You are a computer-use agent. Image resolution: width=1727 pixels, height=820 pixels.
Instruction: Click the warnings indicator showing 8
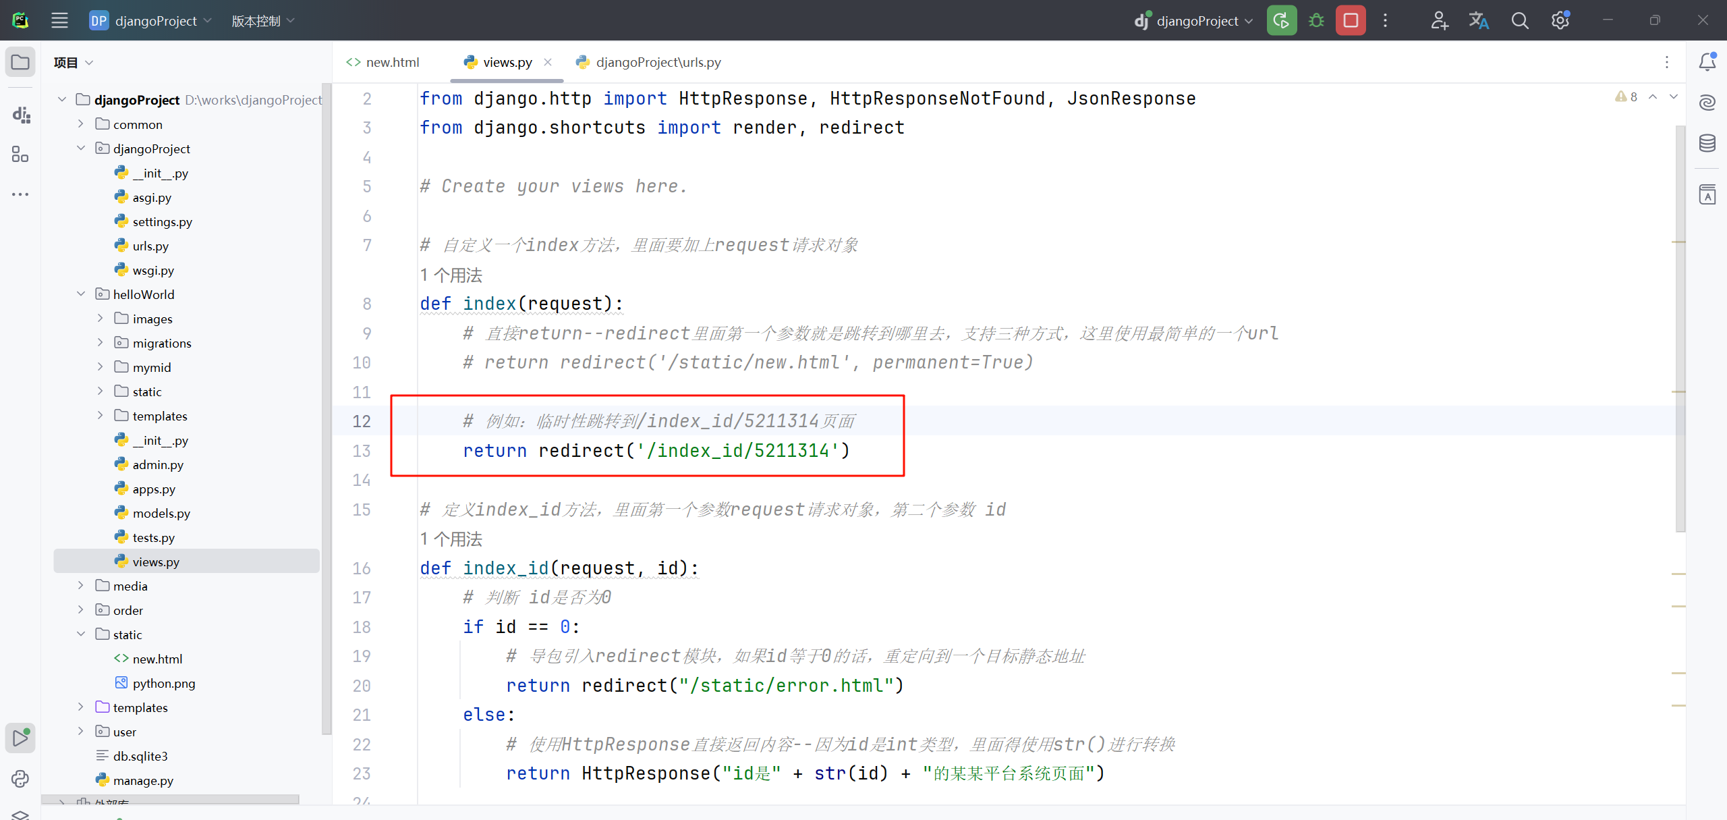click(x=1627, y=97)
